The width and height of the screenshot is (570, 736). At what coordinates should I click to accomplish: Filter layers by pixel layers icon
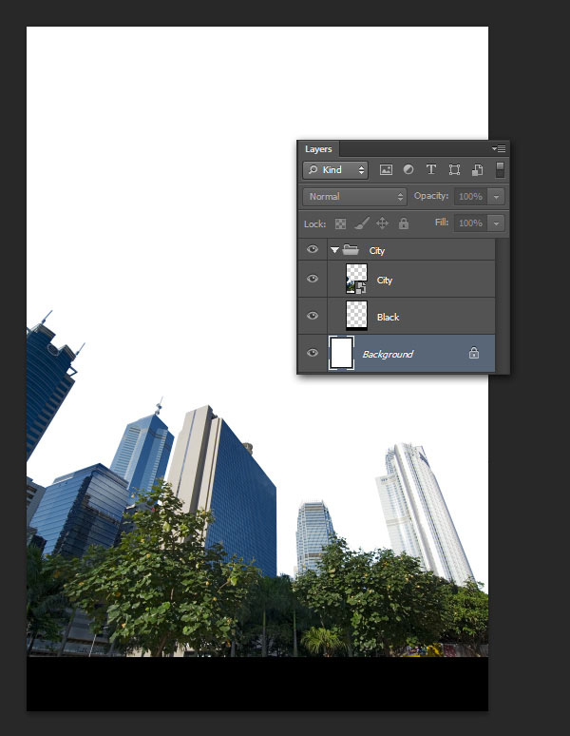pos(386,169)
